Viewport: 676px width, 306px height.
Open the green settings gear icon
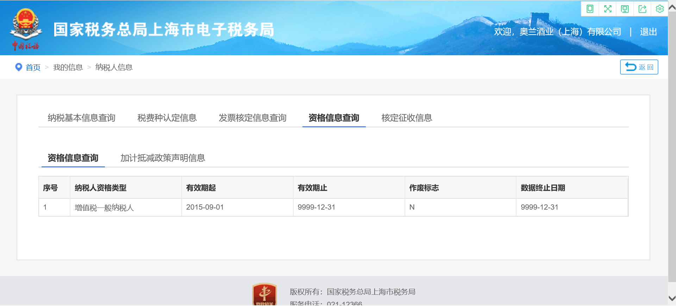tap(660, 9)
